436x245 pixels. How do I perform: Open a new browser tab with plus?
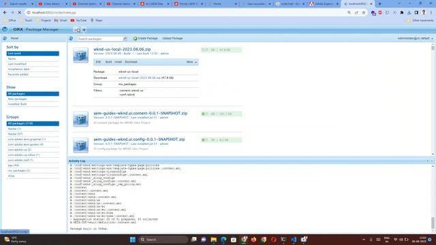380,4
